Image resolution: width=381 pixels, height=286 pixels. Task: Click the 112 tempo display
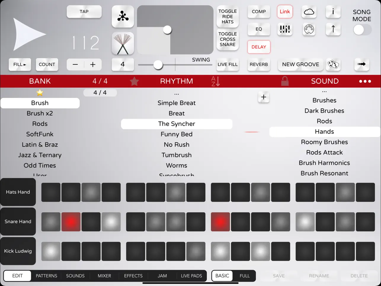click(86, 43)
